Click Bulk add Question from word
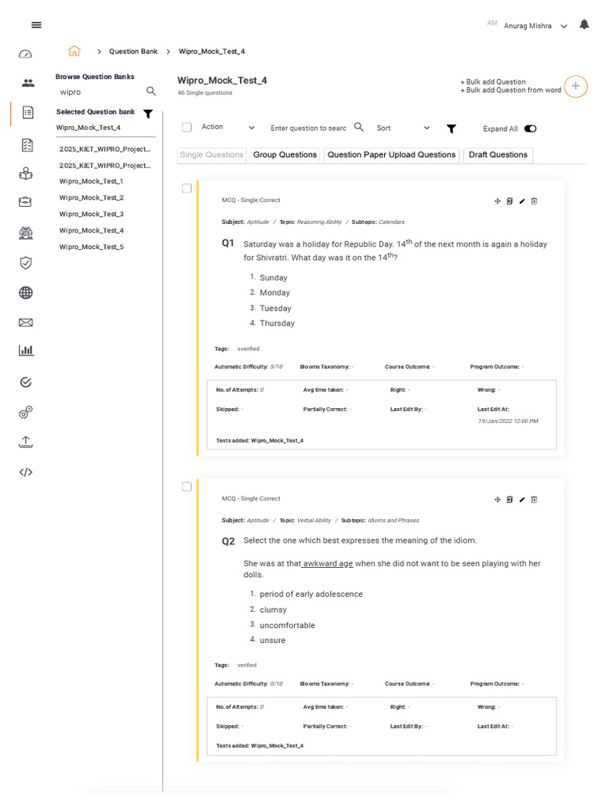This screenshot has width=602, height=802. 513,90
